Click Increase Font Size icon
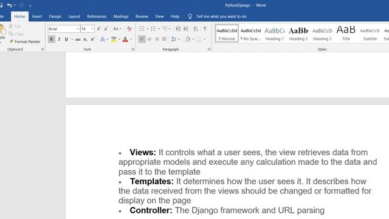This screenshot has width=389, height=219. 98,29
